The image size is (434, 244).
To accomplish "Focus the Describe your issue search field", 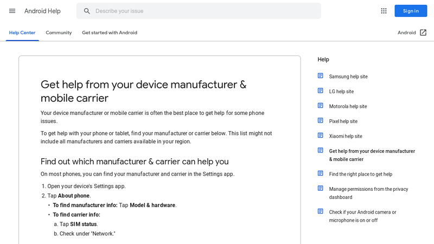I will click(x=199, y=11).
